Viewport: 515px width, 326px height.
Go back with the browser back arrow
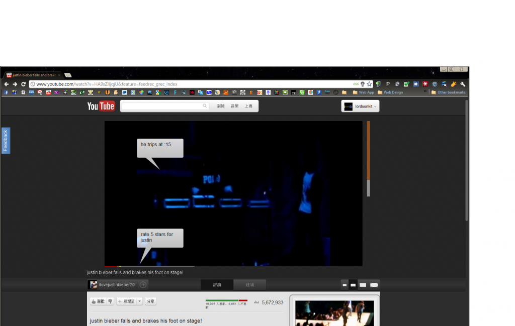[x=6, y=84]
